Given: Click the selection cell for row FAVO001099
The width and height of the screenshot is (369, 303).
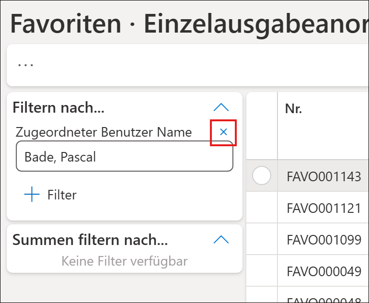Looking at the screenshot, I should (x=262, y=239).
